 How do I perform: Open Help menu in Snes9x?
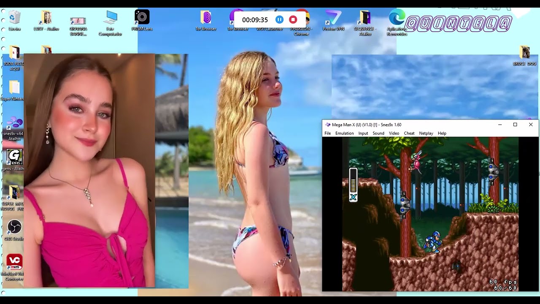442,133
